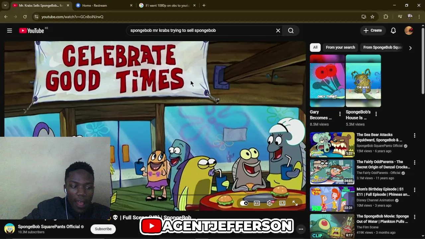Go to the YouTube home logo
425x239 pixels.
point(31,31)
